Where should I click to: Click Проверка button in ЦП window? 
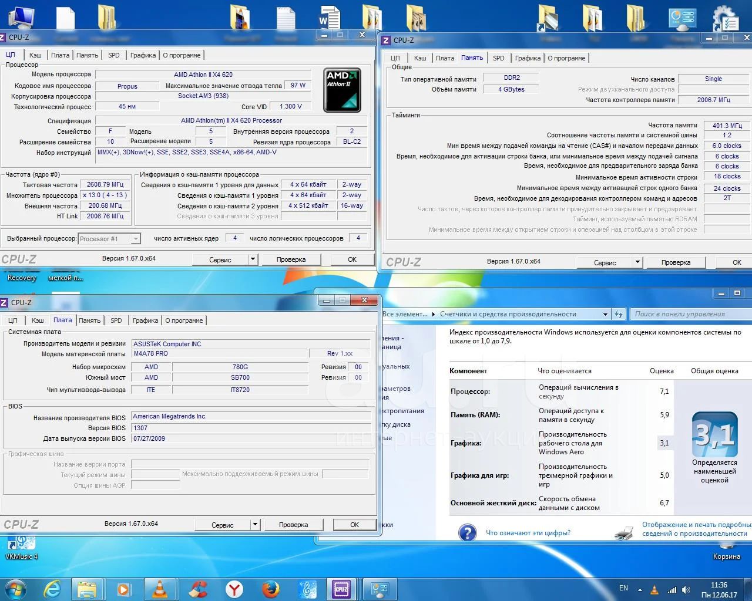coord(291,259)
